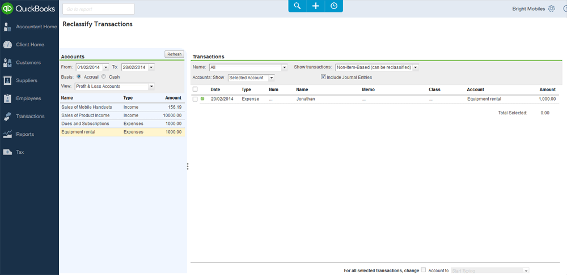
Task: Check the select-all transactions header checkbox
Action: pos(195,89)
